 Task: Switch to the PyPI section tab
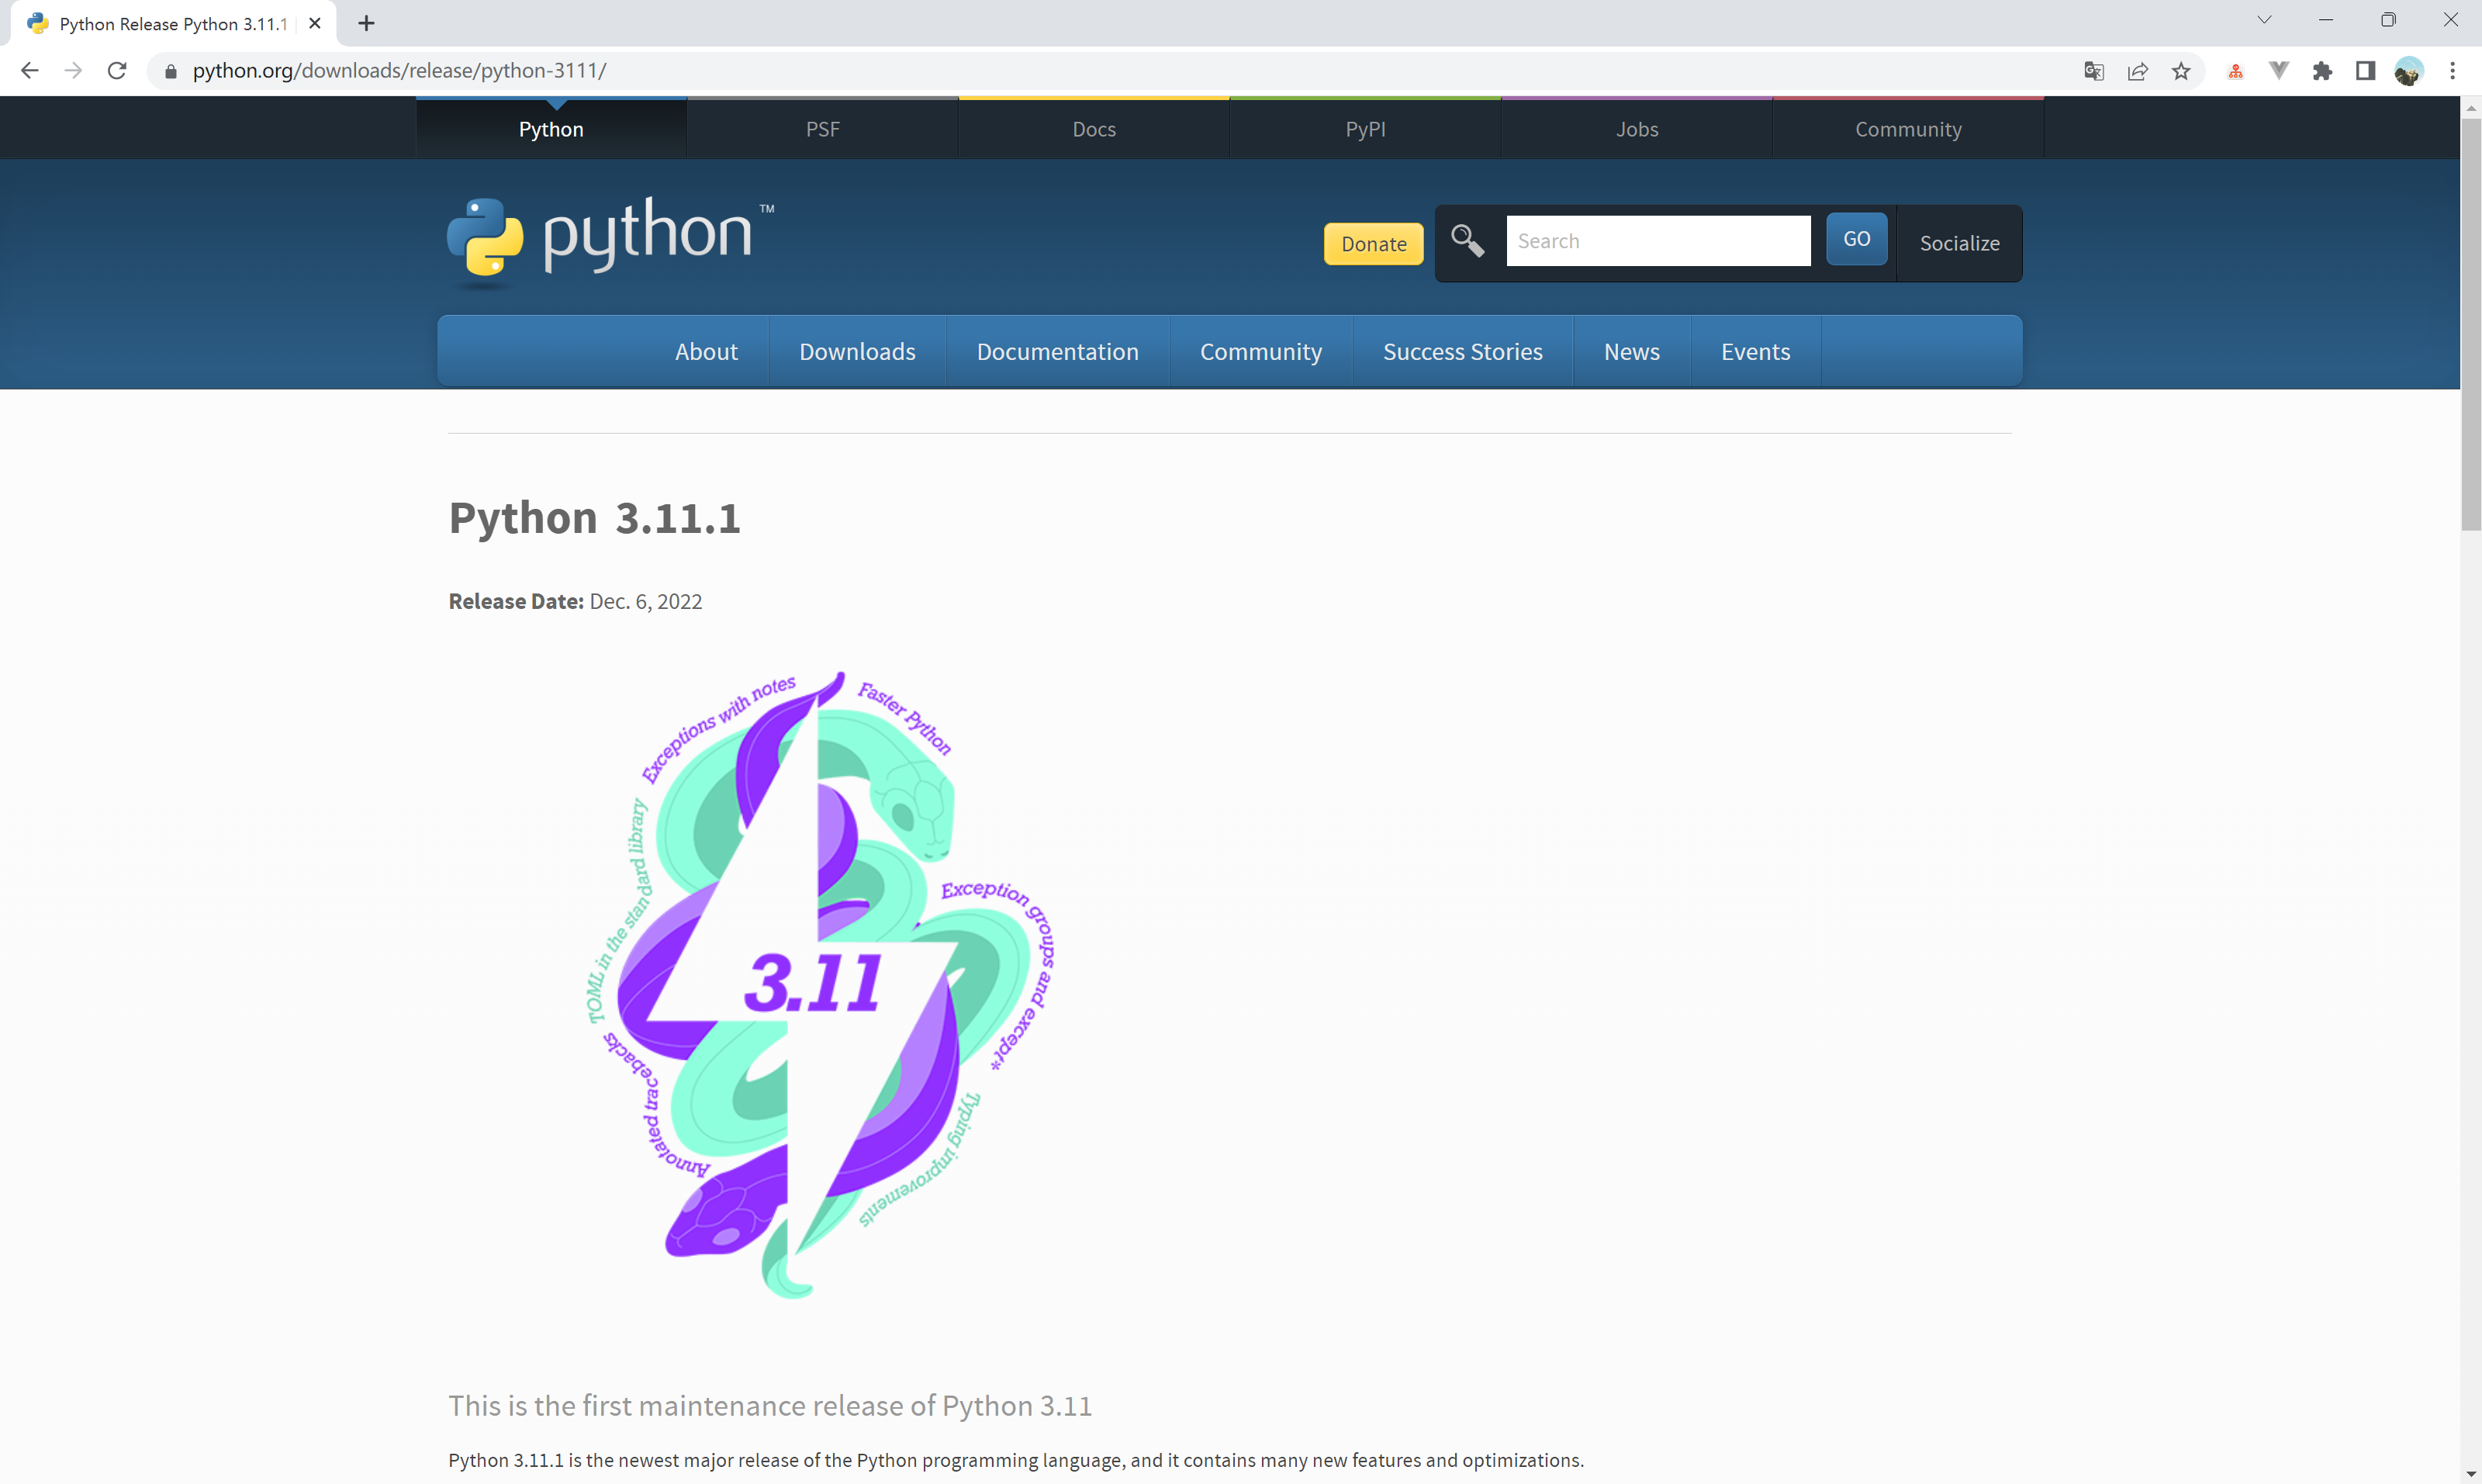click(1364, 128)
